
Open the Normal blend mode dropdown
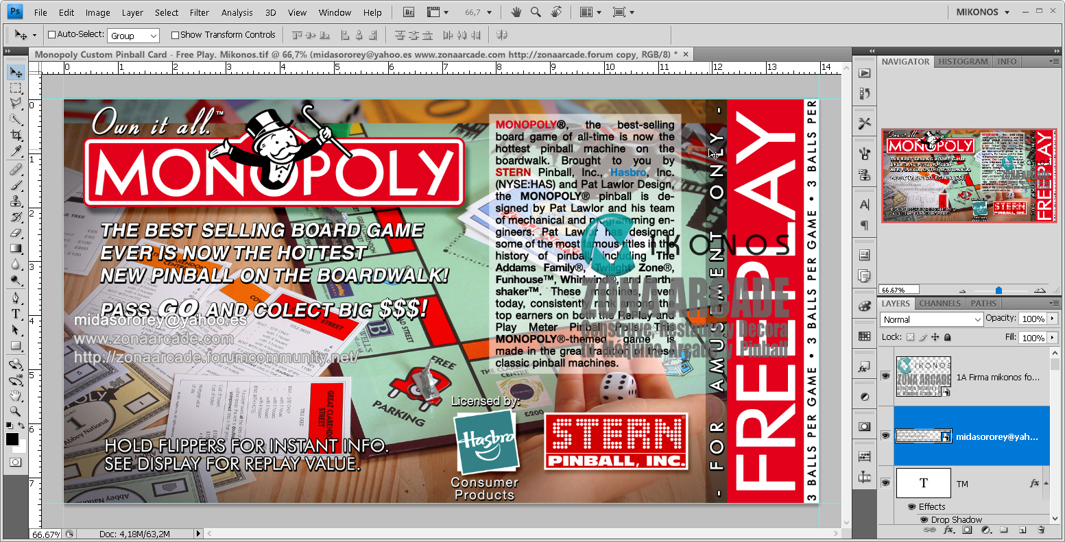(x=931, y=319)
